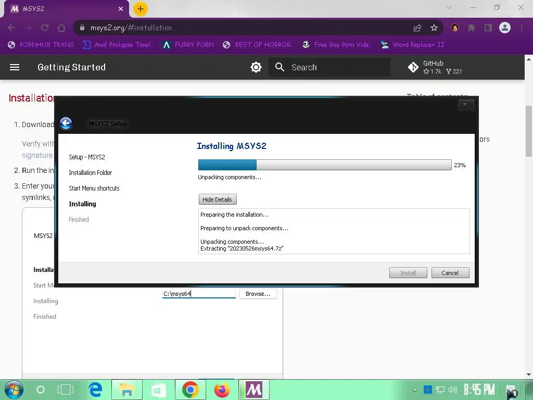Click the C:\msys64 folder path field
This screenshot has width=533, height=400.
pos(199,294)
